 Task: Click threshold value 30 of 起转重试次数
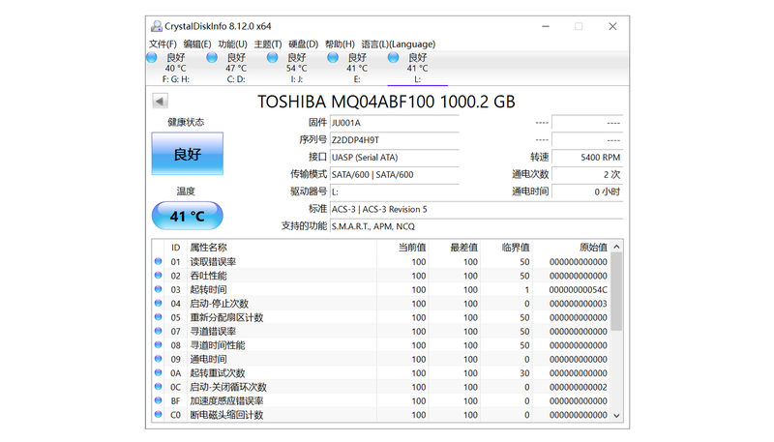[524, 373]
